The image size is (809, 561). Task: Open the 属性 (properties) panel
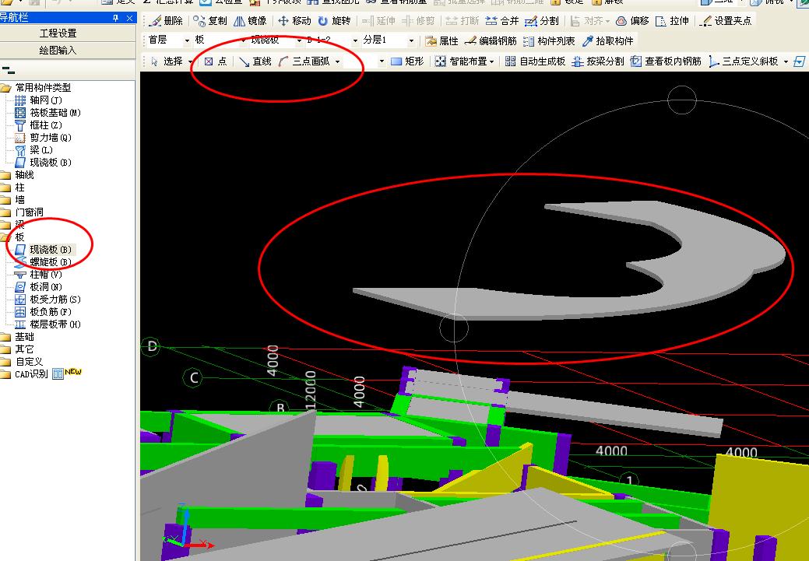pos(441,40)
